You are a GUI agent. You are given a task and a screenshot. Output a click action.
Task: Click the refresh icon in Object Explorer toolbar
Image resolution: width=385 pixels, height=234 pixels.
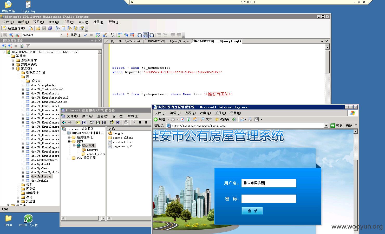point(22,46)
